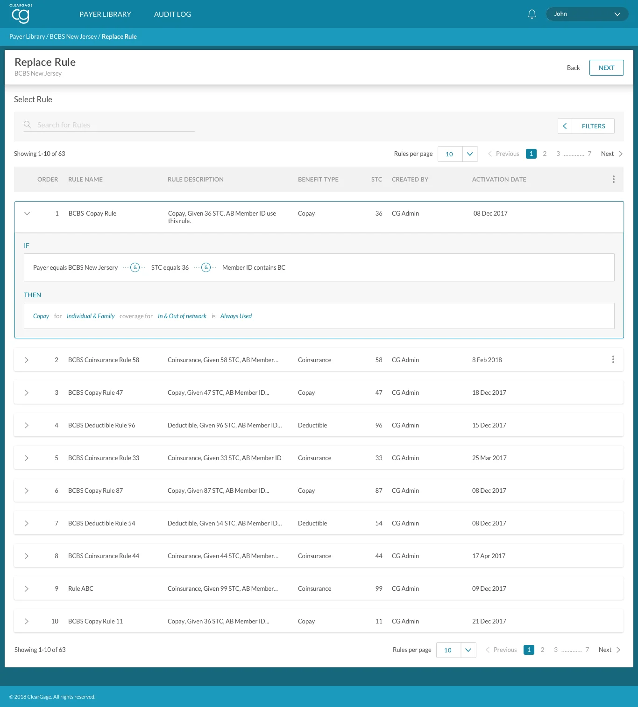Collapse filters with the left arrow button
The height and width of the screenshot is (707, 638).
coord(565,126)
